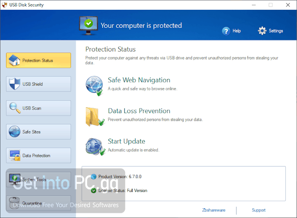Click 'Product Version: 6.7.0.0' text

(120, 177)
